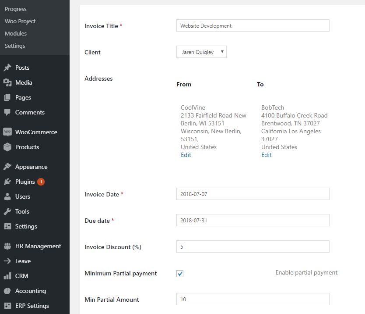Uncheck the Minimum Partial payment checkbox
Screen dimensions: 365x314
point(180,274)
